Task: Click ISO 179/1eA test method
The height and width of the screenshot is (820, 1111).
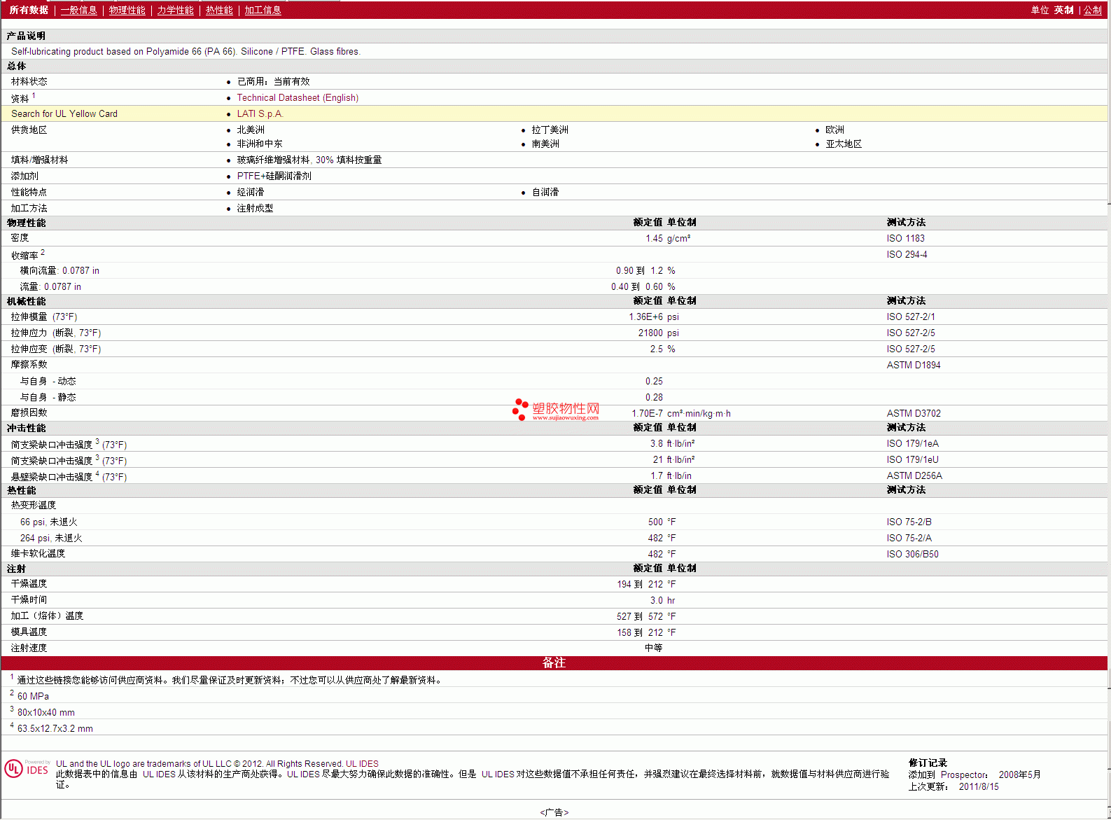Action: [x=912, y=444]
